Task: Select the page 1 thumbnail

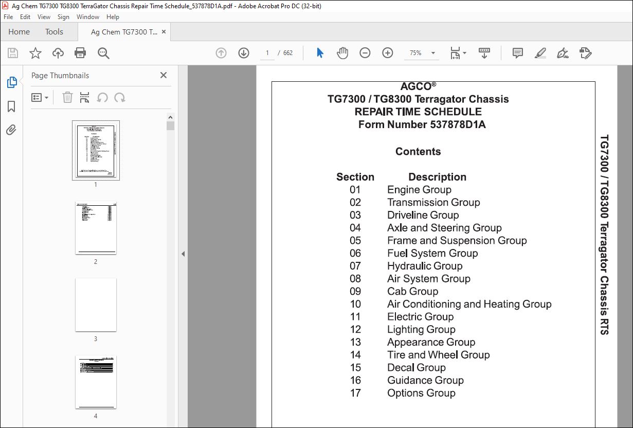Action: tap(96, 150)
